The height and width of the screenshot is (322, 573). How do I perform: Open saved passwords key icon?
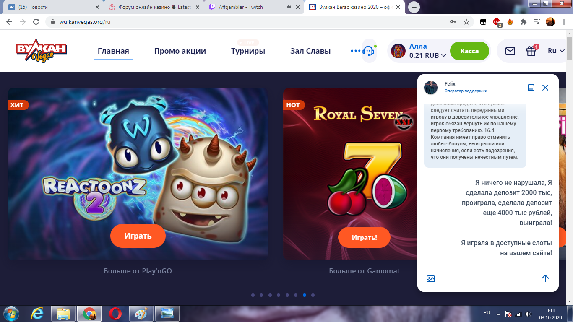point(453,22)
